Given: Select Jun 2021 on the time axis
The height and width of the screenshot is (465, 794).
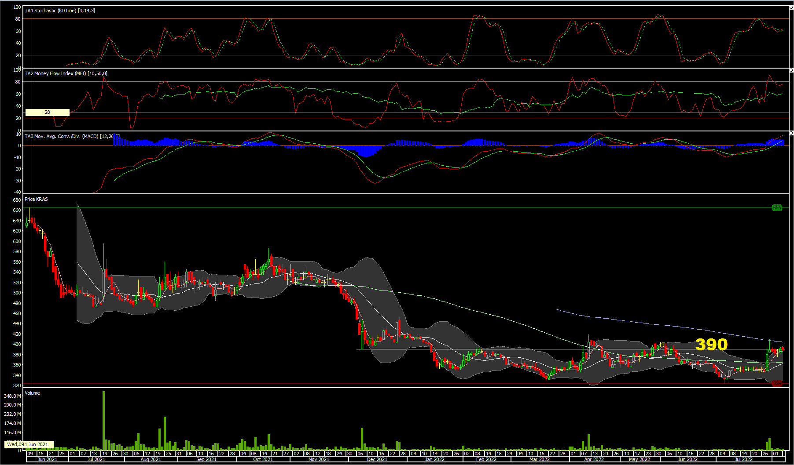Looking at the screenshot, I should tap(48, 459).
